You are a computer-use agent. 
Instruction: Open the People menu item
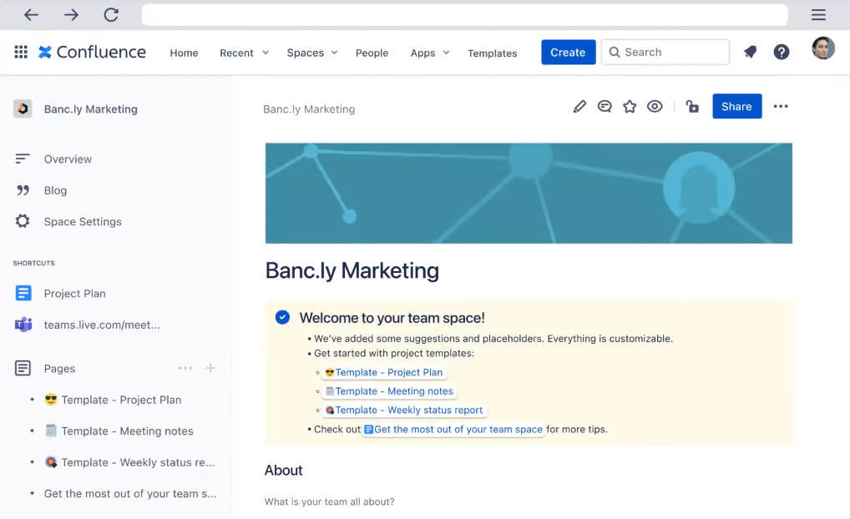point(372,53)
